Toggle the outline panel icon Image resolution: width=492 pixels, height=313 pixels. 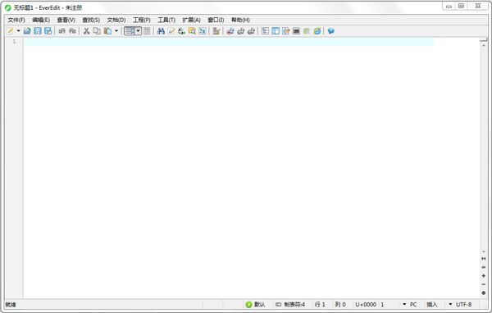pos(265,31)
